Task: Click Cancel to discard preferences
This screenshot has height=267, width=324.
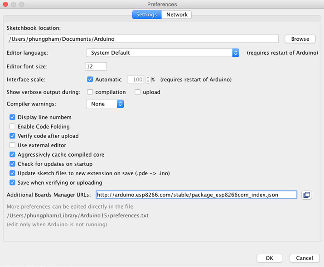Action: [x=304, y=258]
